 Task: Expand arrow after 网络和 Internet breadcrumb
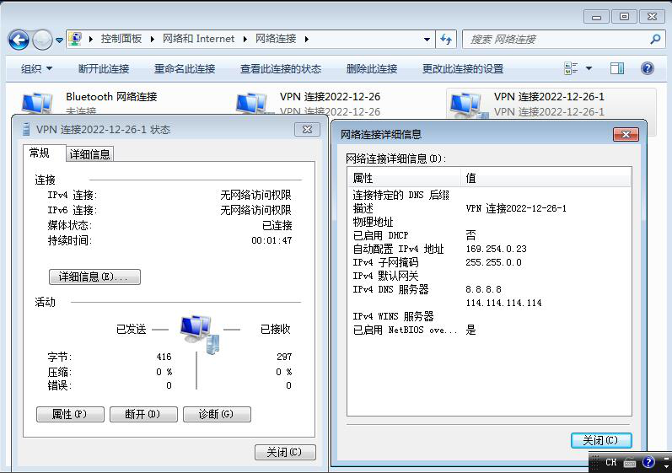pos(245,40)
